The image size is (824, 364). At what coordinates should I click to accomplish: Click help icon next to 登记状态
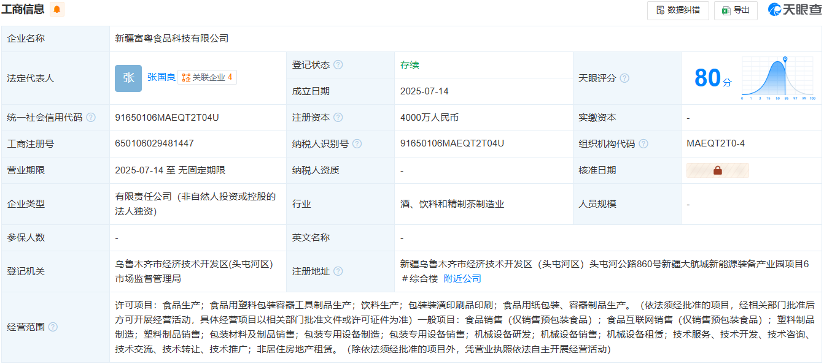coord(338,65)
